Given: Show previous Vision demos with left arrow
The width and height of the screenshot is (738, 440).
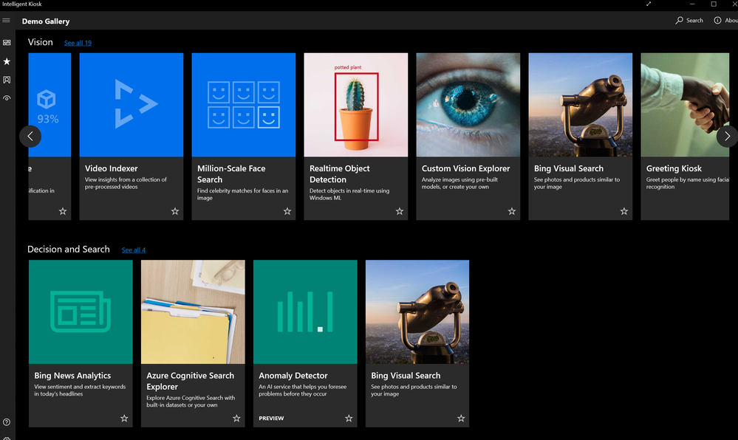Looking at the screenshot, I should tap(30, 137).
